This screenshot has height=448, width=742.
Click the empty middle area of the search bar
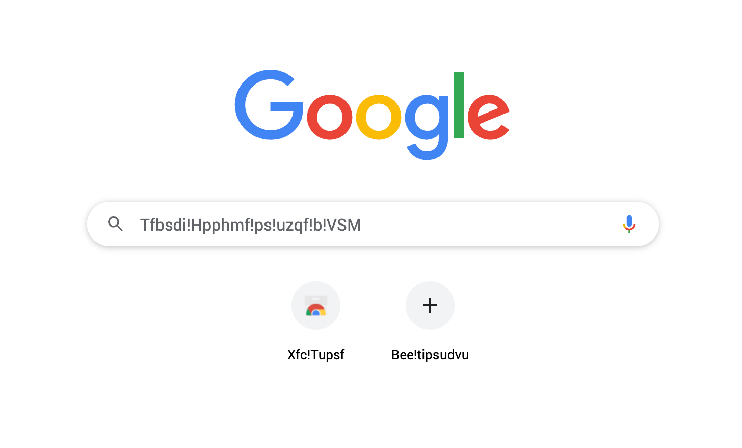[489, 224]
